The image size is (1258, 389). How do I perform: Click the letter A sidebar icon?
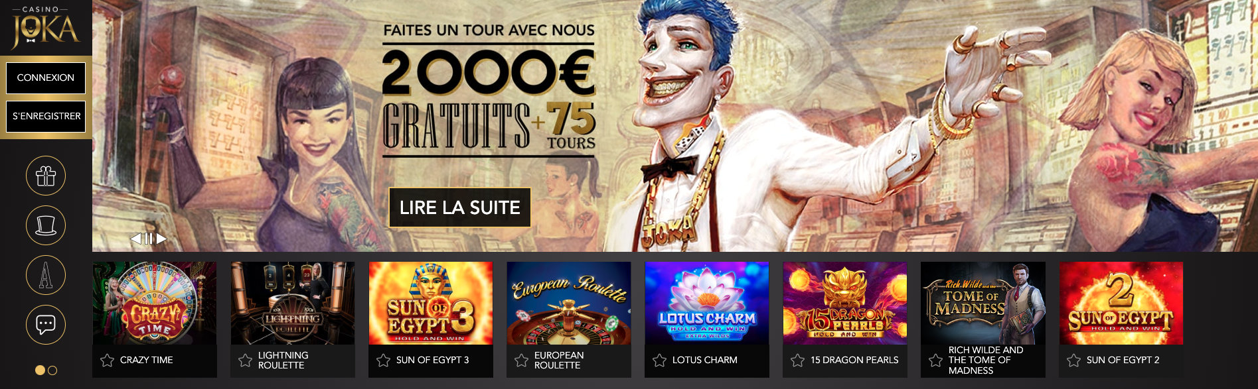click(46, 275)
